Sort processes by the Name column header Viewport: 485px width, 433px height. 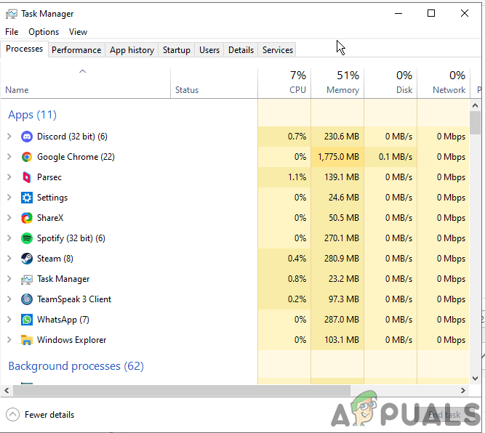[85, 83]
